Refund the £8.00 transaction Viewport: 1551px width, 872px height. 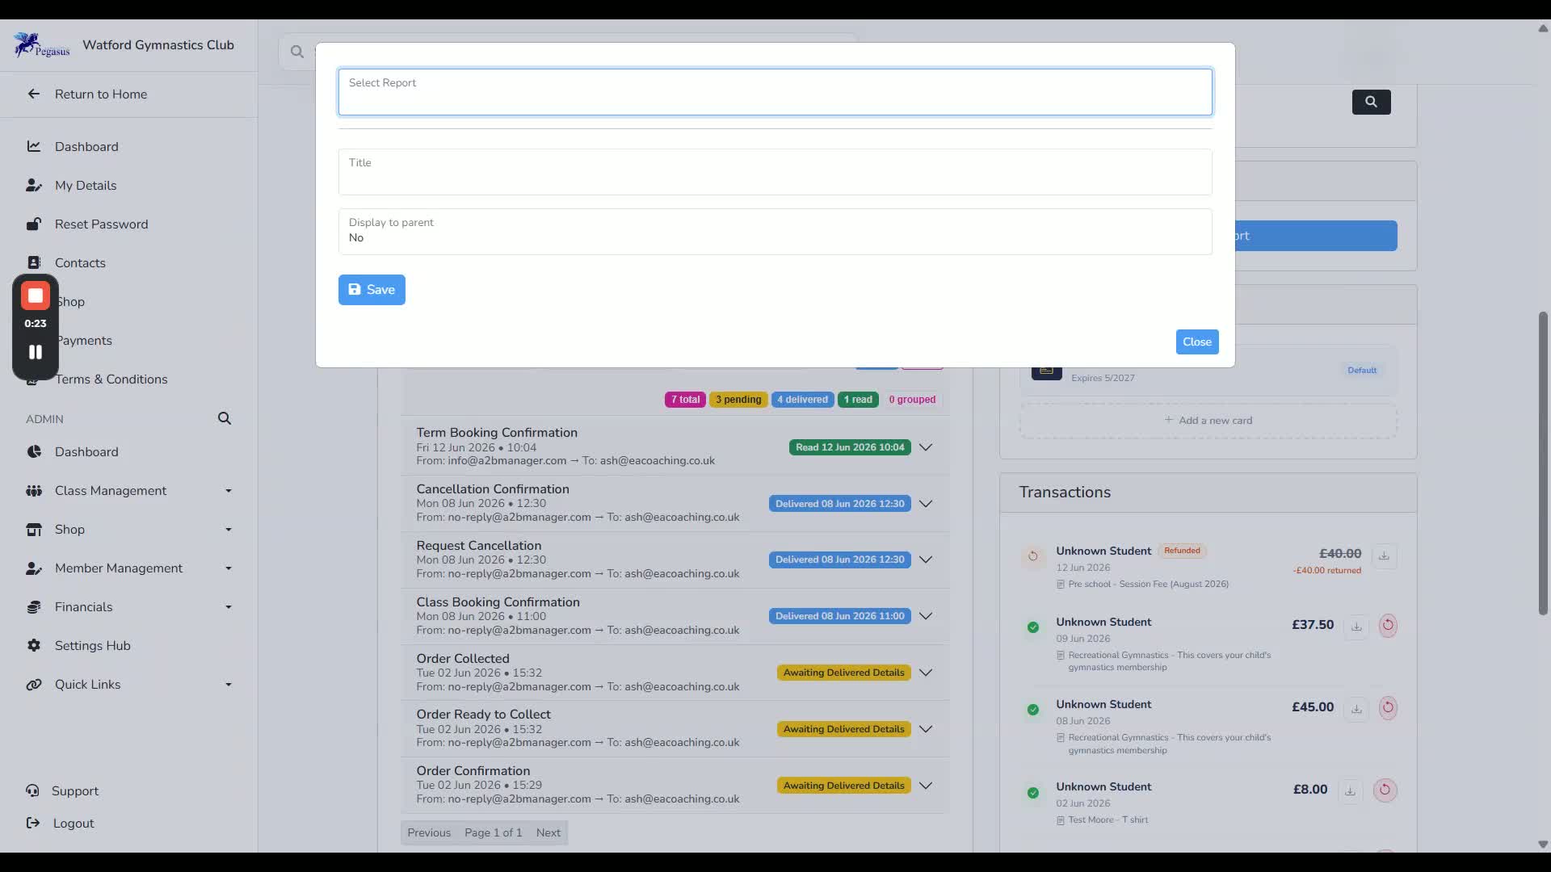pos(1385,790)
